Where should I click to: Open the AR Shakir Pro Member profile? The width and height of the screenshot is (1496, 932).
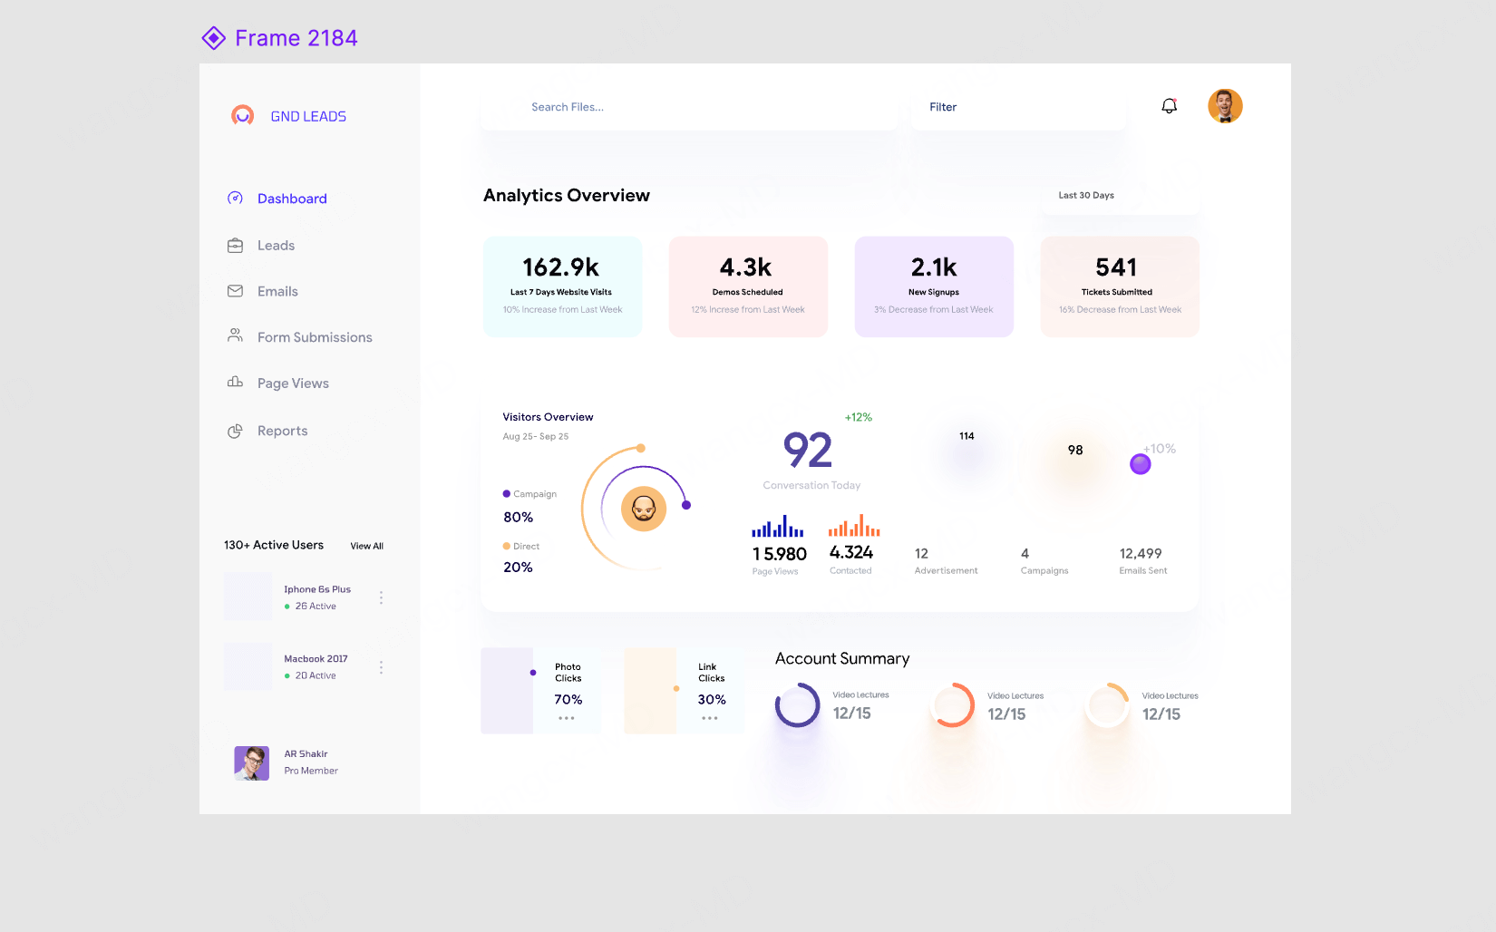pyautogui.click(x=286, y=762)
